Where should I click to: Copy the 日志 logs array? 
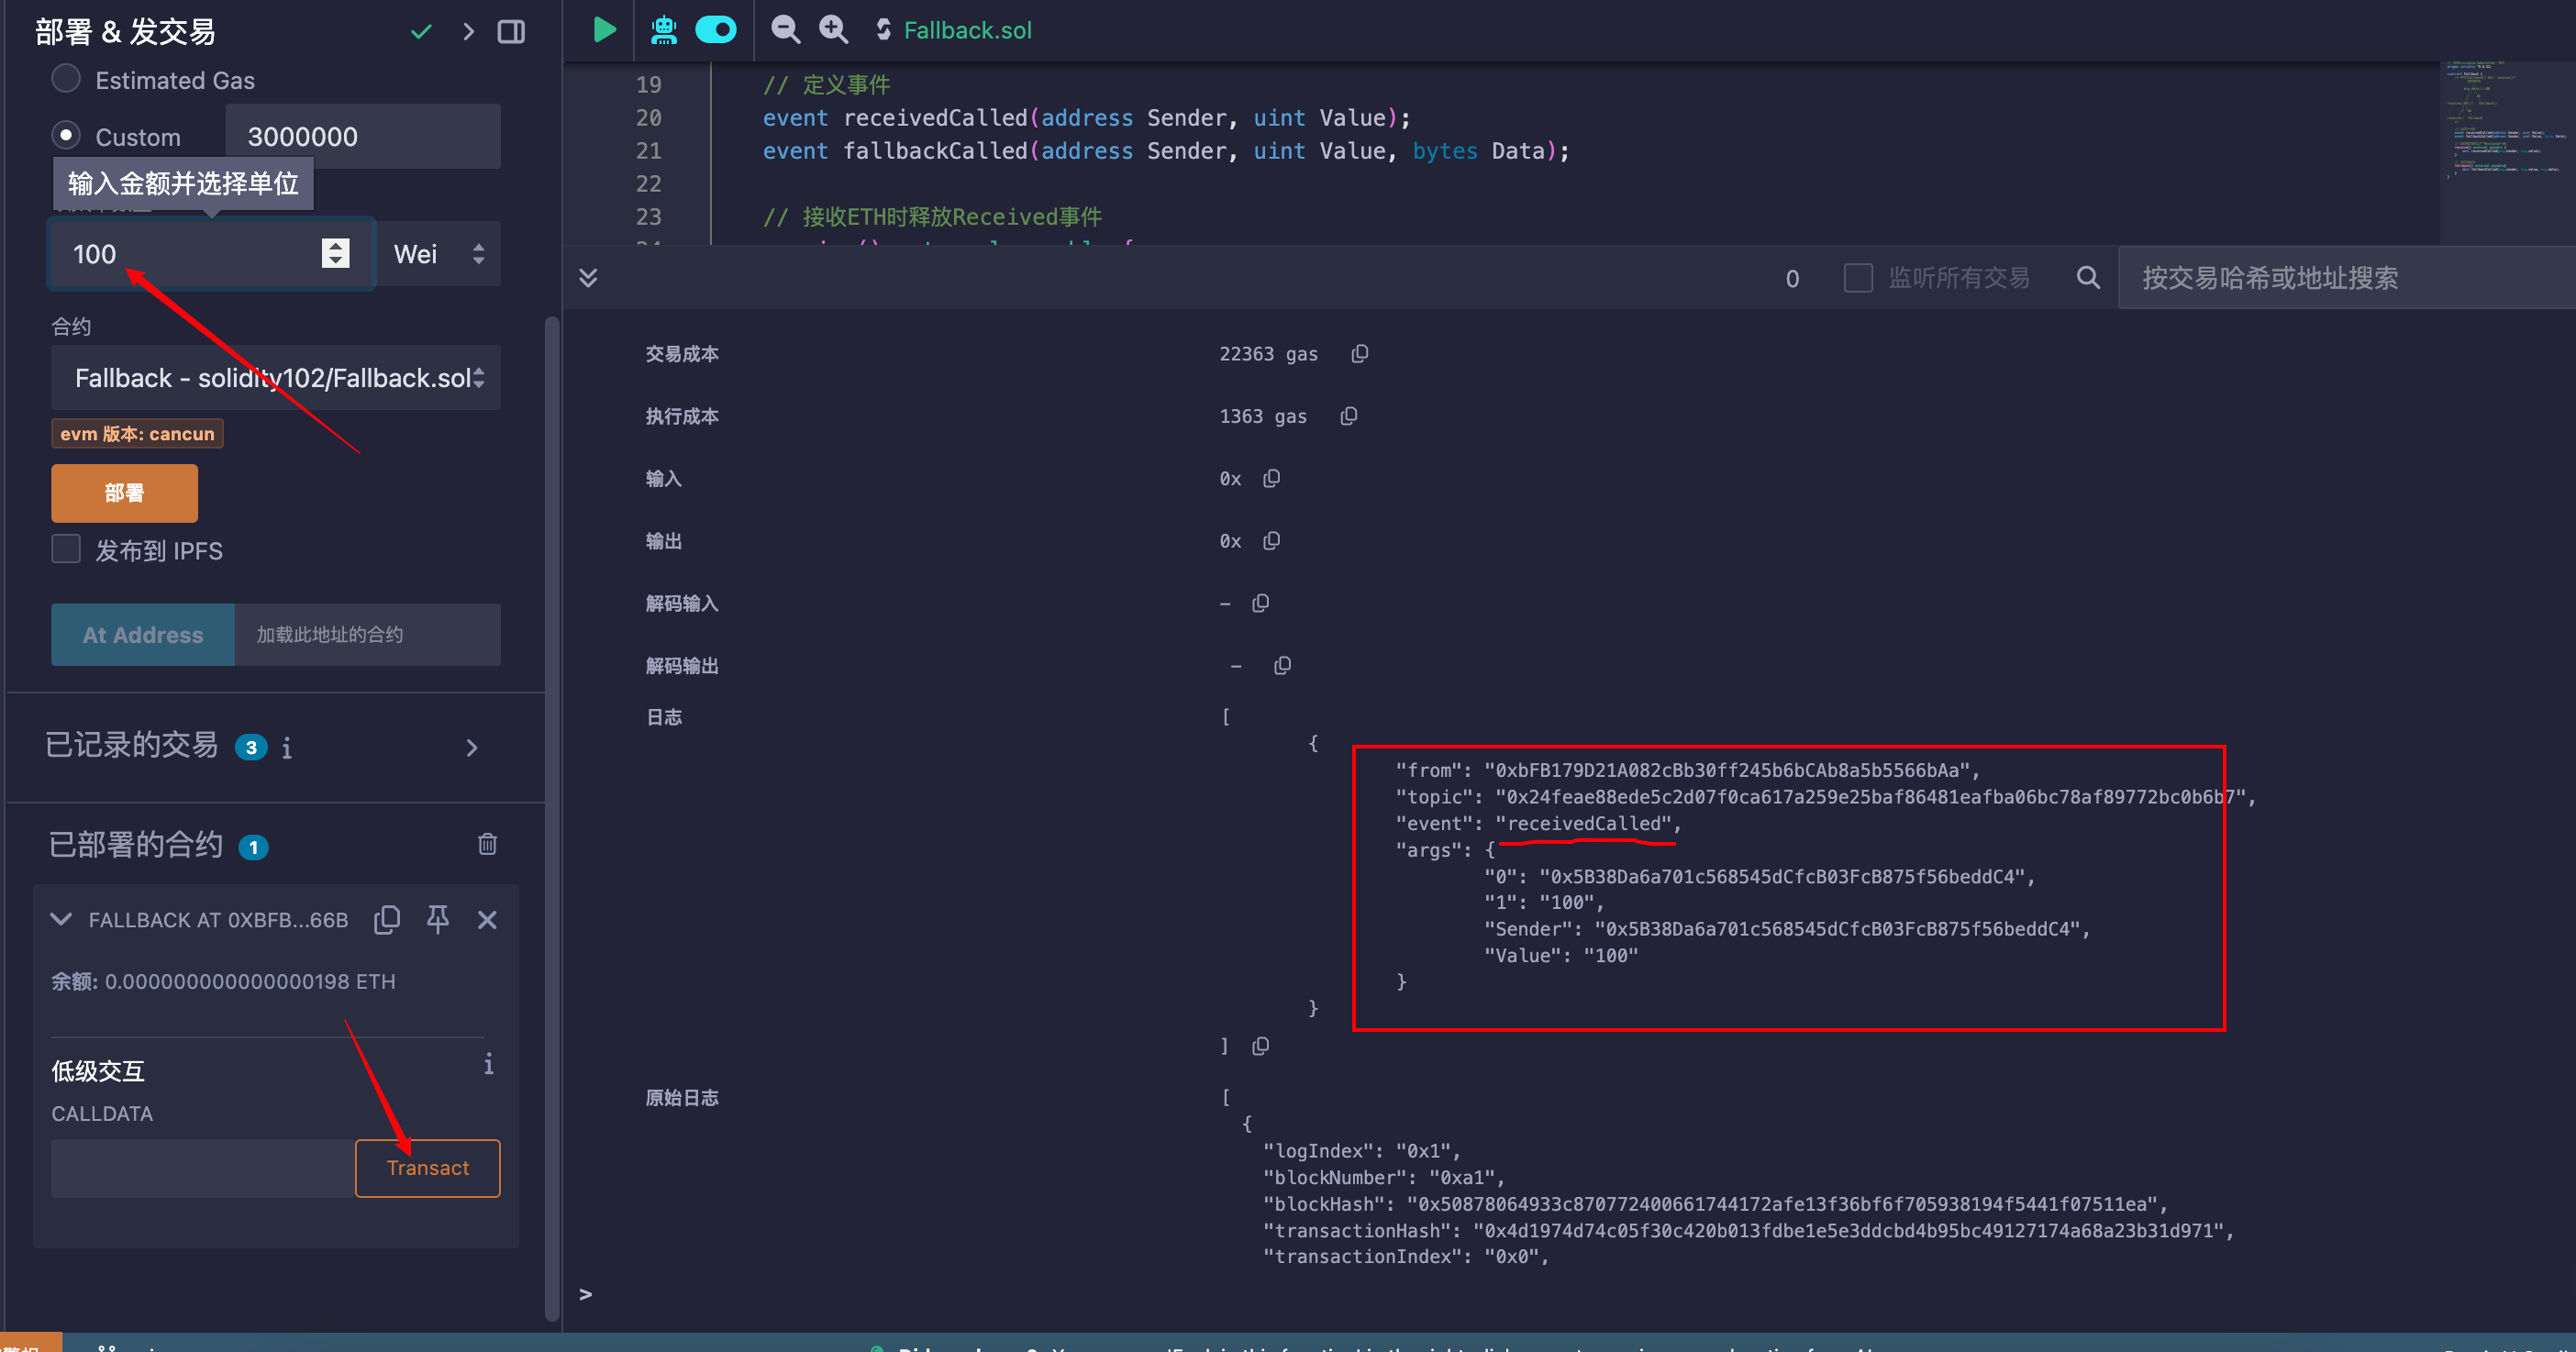click(1261, 1046)
